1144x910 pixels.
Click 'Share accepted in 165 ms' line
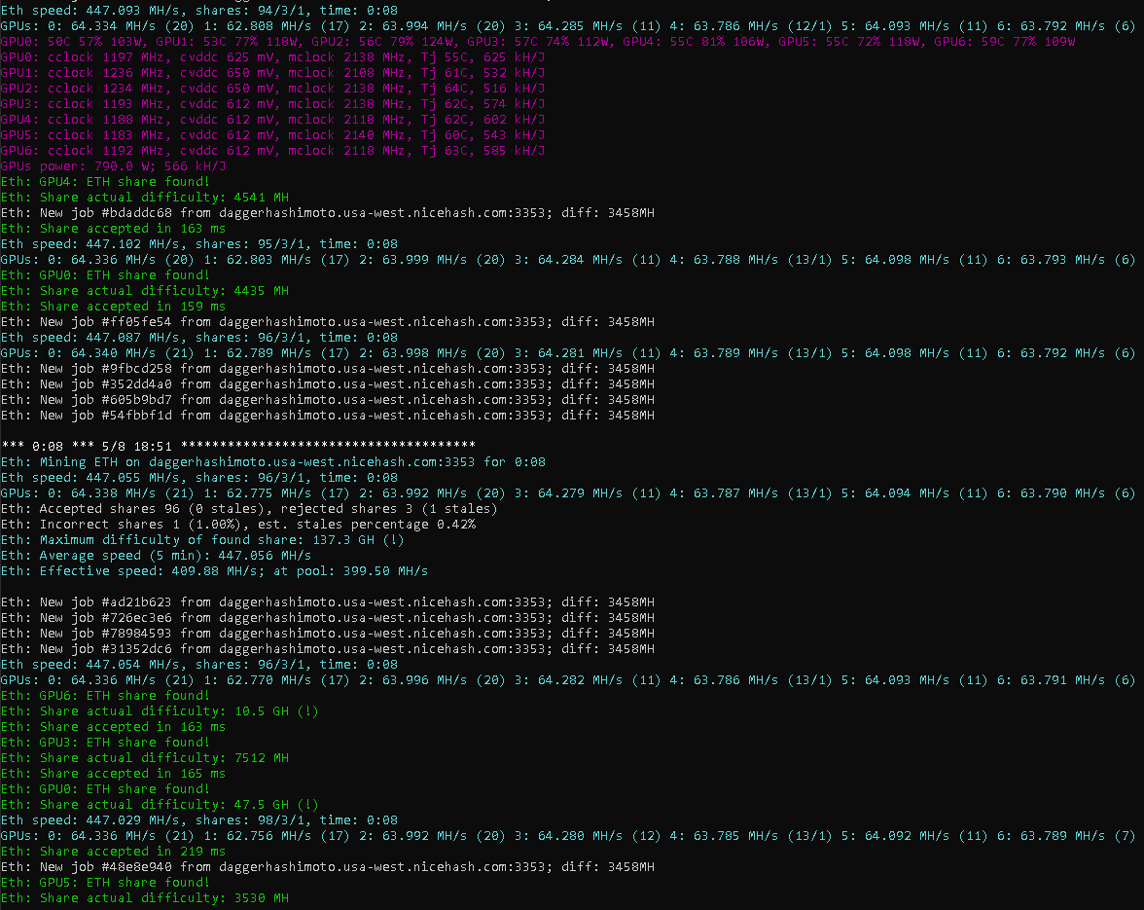tap(113, 774)
